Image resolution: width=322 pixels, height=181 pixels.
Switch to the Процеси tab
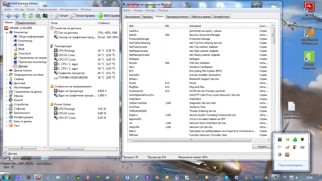[x=147, y=17]
